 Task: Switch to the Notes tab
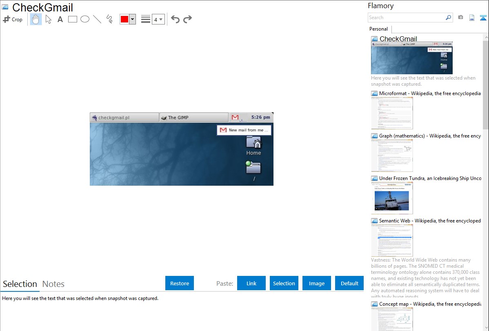[x=53, y=284]
